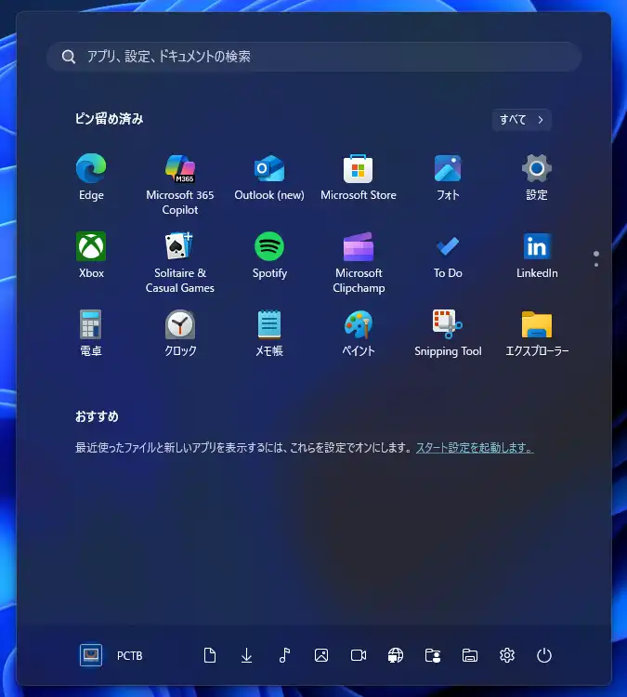This screenshot has width=627, height=697.
Task: Open the Videos folder icon in bottom bar
Action: click(x=359, y=655)
